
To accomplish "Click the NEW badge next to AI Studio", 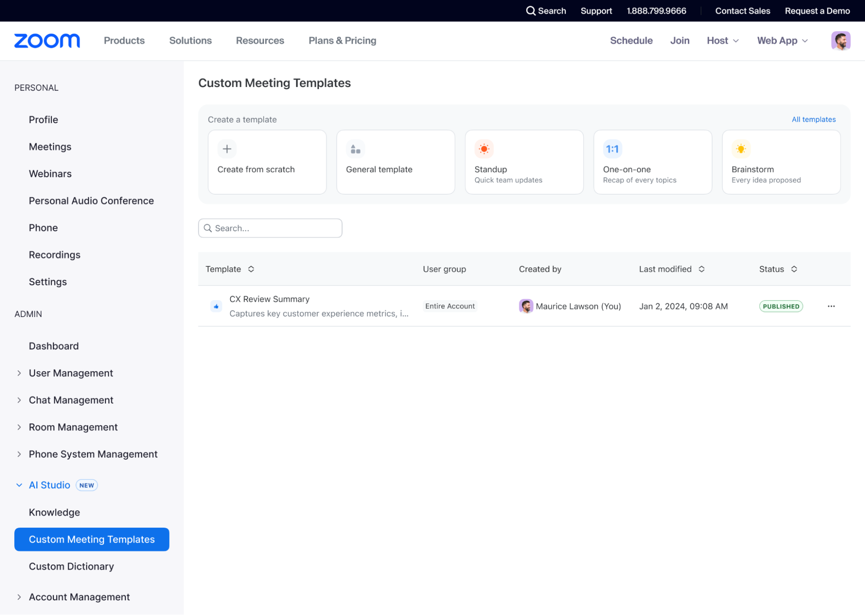I will pyautogui.click(x=87, y=485).
